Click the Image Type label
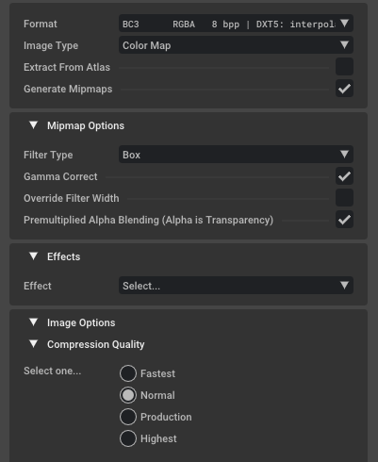Screen dimensions: 378x462 coord(51,45)
